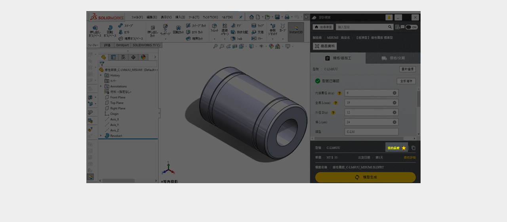Open the Reference Geometry dropdown arrow
The width and height of the screenshot is (507, 222).
tap(273, 39)
